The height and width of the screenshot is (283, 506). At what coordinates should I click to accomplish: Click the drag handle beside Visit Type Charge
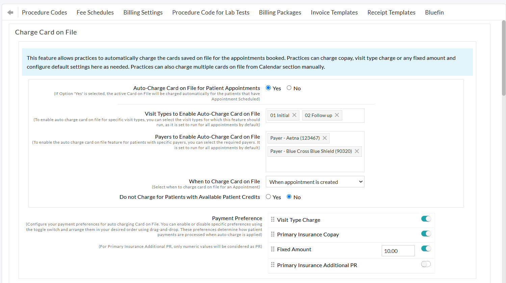point(273,219)
